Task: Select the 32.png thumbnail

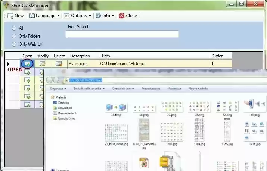Action: click(x=227, y=107)
